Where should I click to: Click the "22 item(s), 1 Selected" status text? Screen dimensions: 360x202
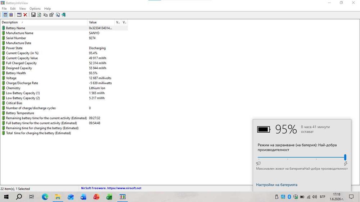point(15,189)
